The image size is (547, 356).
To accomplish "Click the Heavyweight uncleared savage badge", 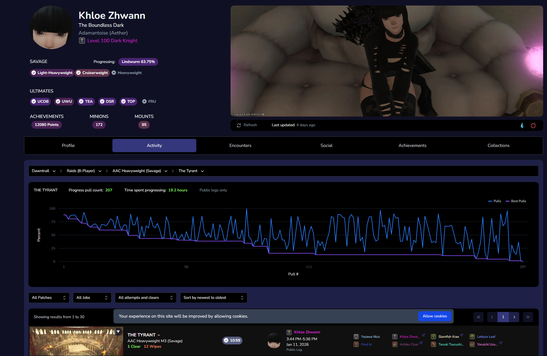I will click(x=127, y=73).
